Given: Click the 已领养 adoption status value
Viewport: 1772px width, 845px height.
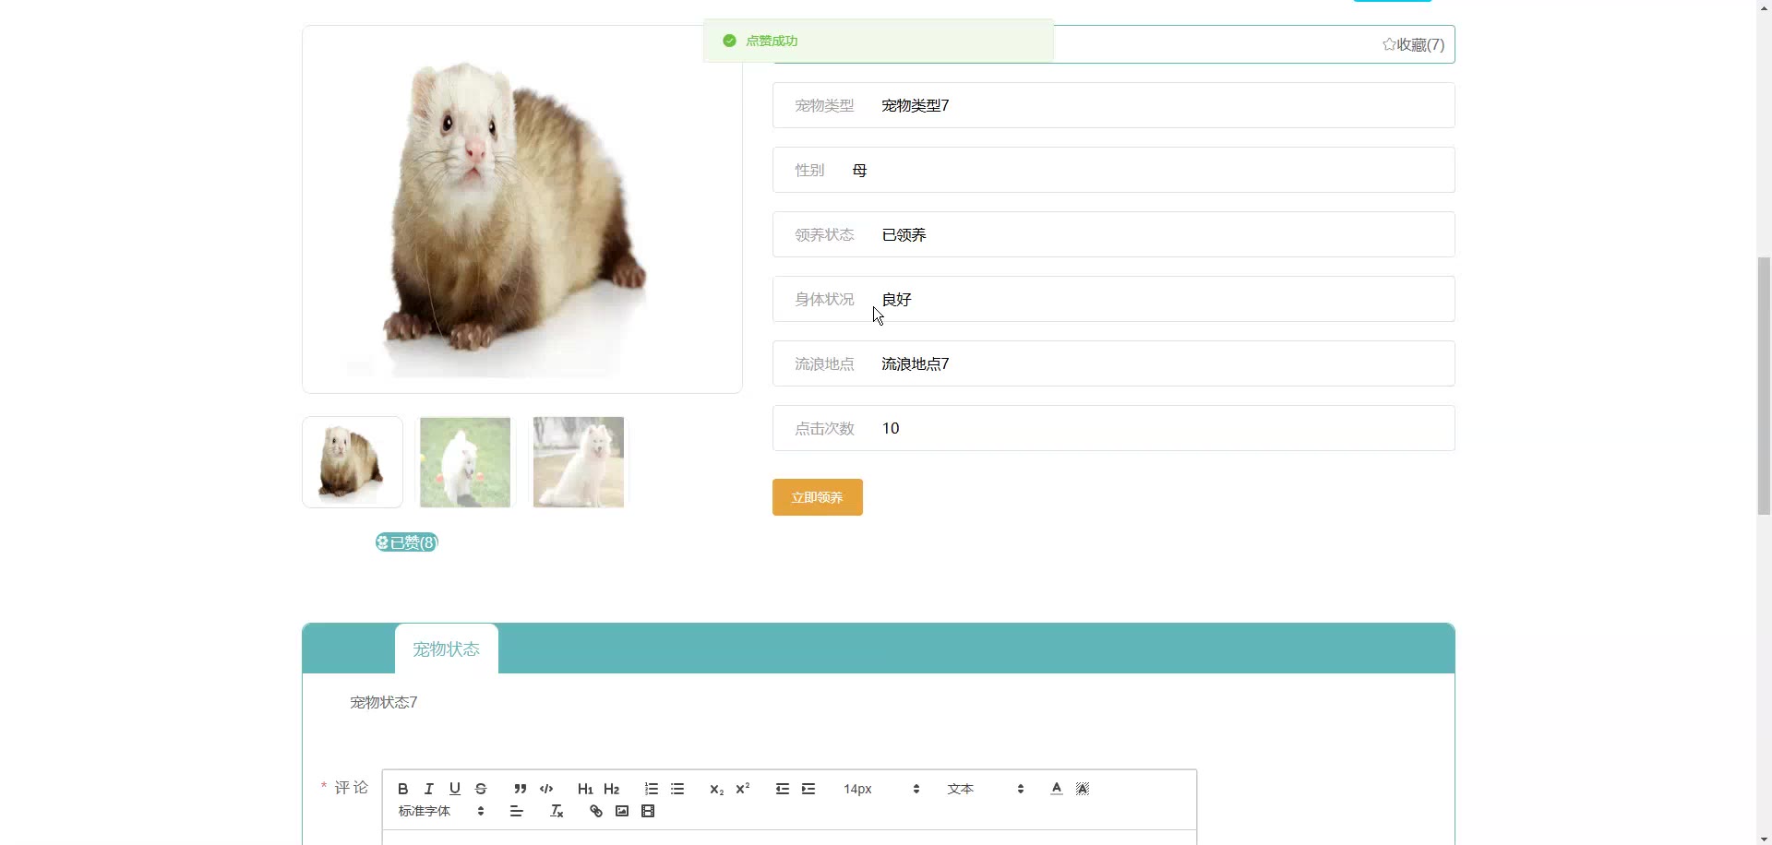Looking at the screenshot, I should [x=904, y=235].
